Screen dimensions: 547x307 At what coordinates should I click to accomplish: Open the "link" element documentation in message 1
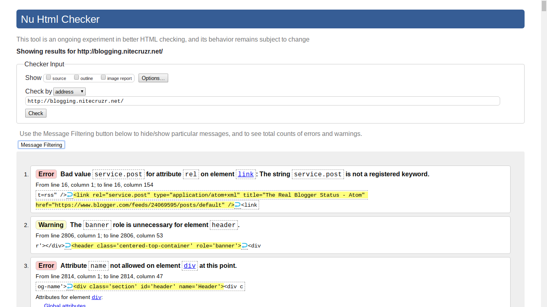click(245, 174)
